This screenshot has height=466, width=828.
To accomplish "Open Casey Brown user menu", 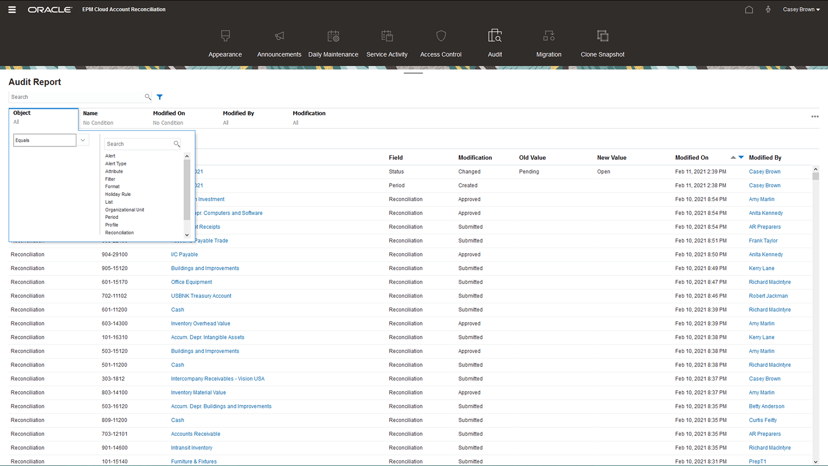I will click(801, 9).
